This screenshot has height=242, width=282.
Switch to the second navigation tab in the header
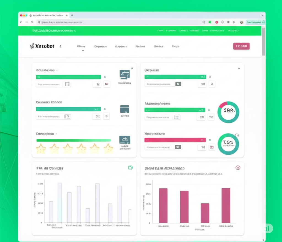100,46
